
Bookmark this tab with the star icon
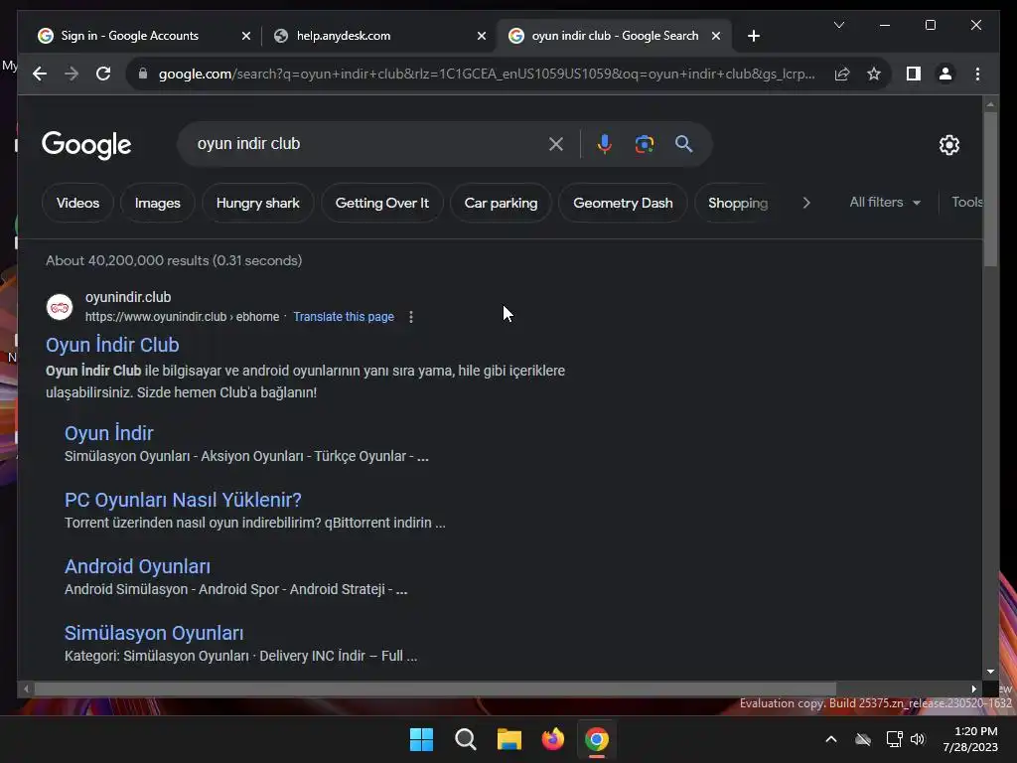874,74
